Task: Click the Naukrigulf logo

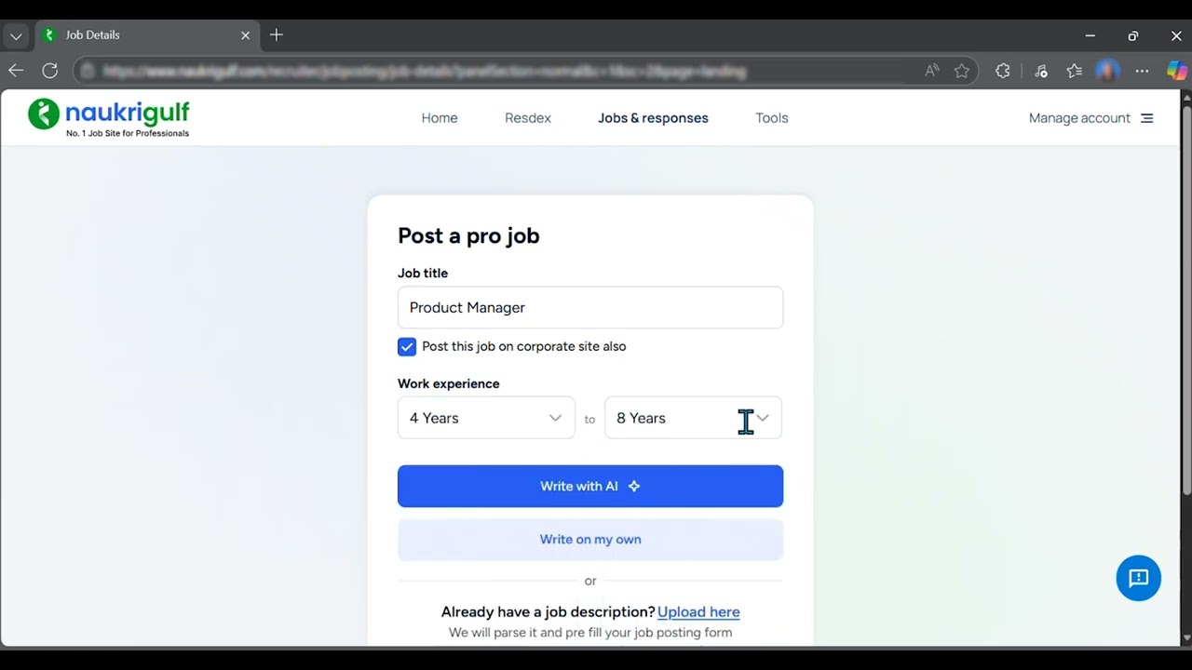Action: coord(109,117)
